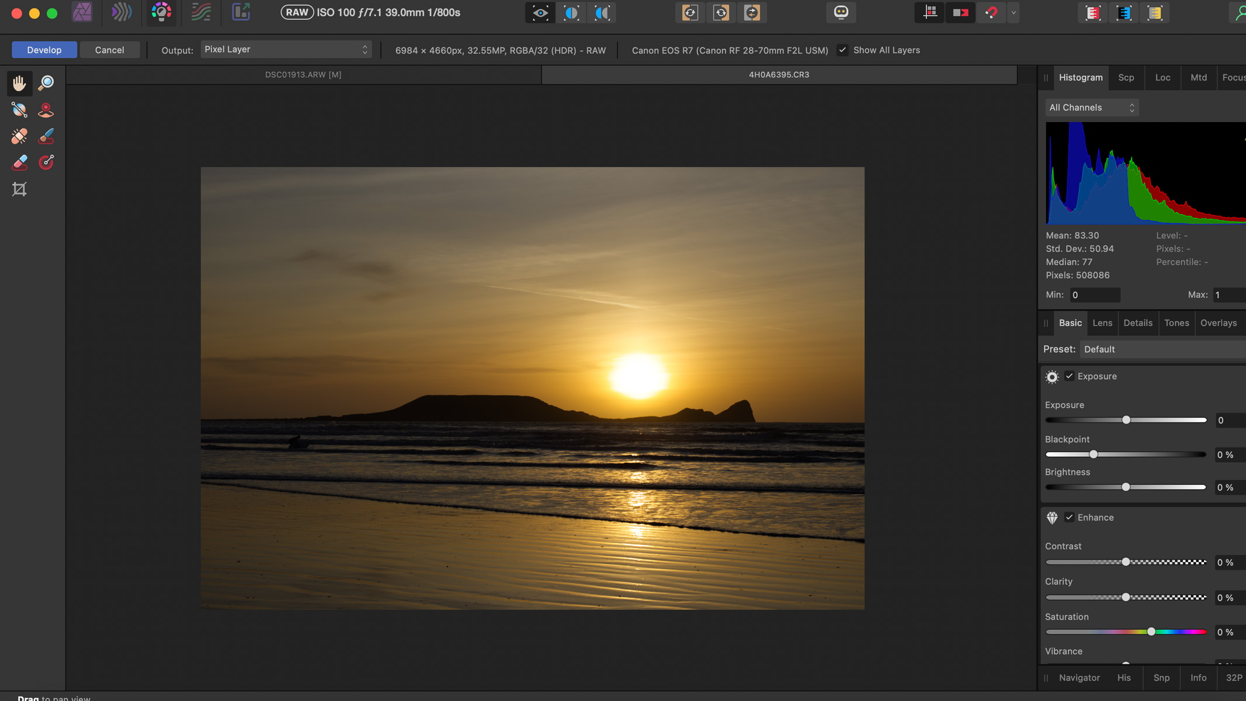The width and height of the screenshot is (1246, 701).
Task: Drag the Exposure slider right
Action: (1126, 419)
